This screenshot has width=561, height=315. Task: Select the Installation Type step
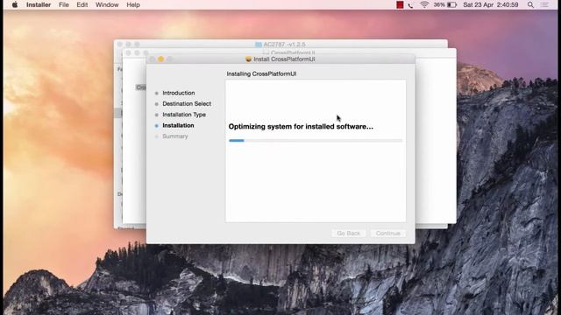pyautogui.click(x=184, y=115)
